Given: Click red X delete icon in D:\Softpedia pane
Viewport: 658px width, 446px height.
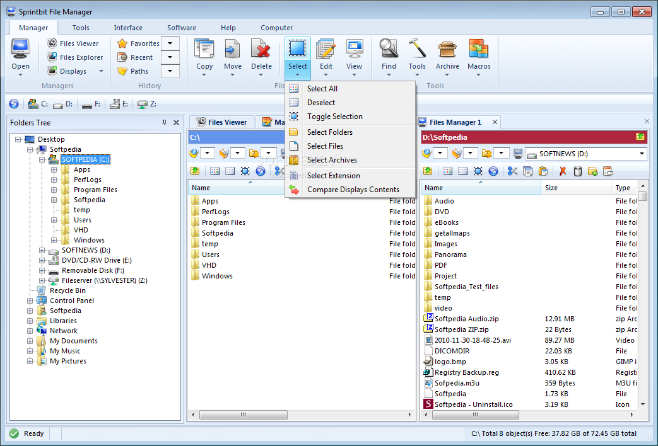Looking at the screenshot, I should pos(563,171).
